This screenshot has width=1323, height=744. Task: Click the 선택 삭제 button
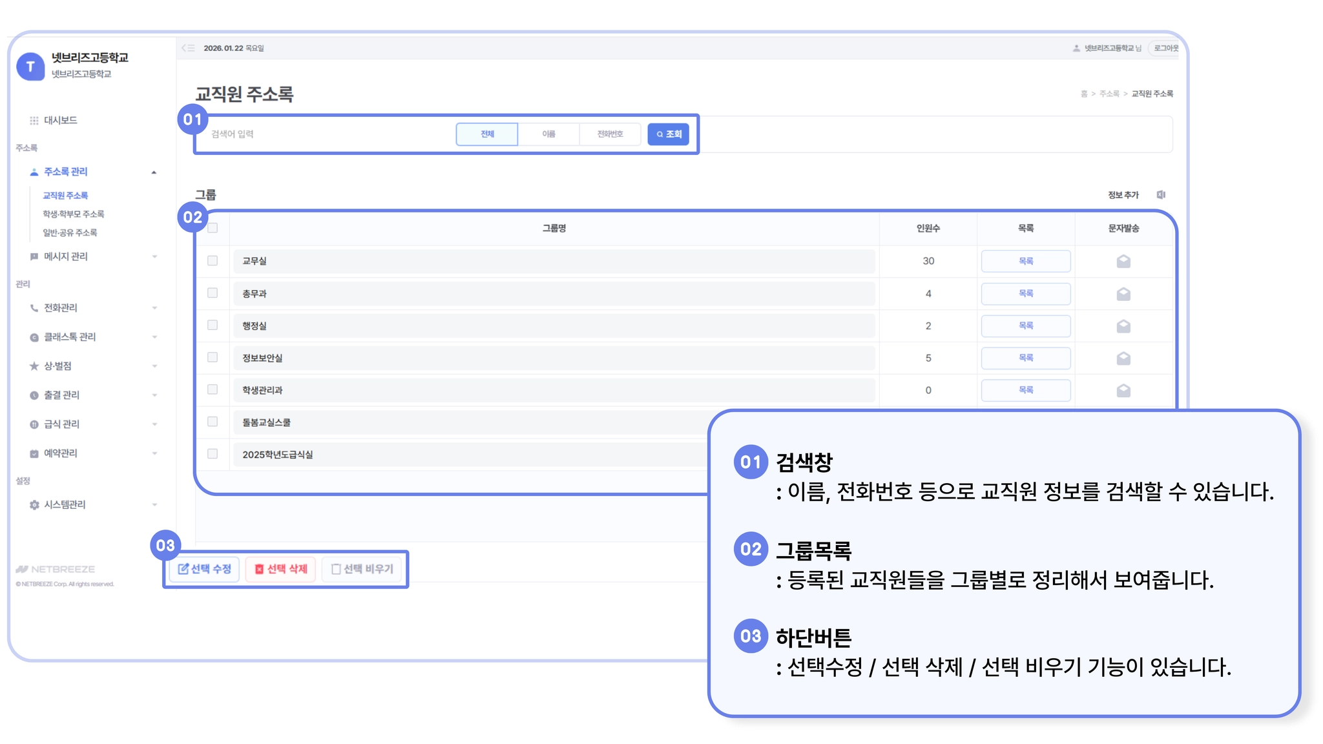tap(281, 569)
